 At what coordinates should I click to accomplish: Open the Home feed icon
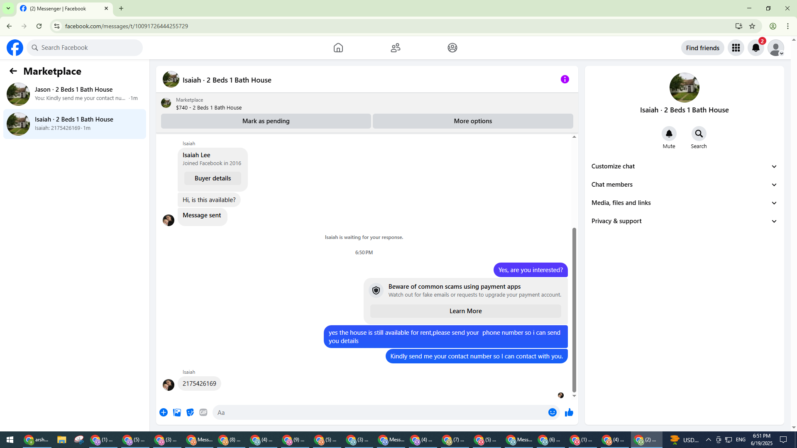pyautogui.click(x=338, y=48)
